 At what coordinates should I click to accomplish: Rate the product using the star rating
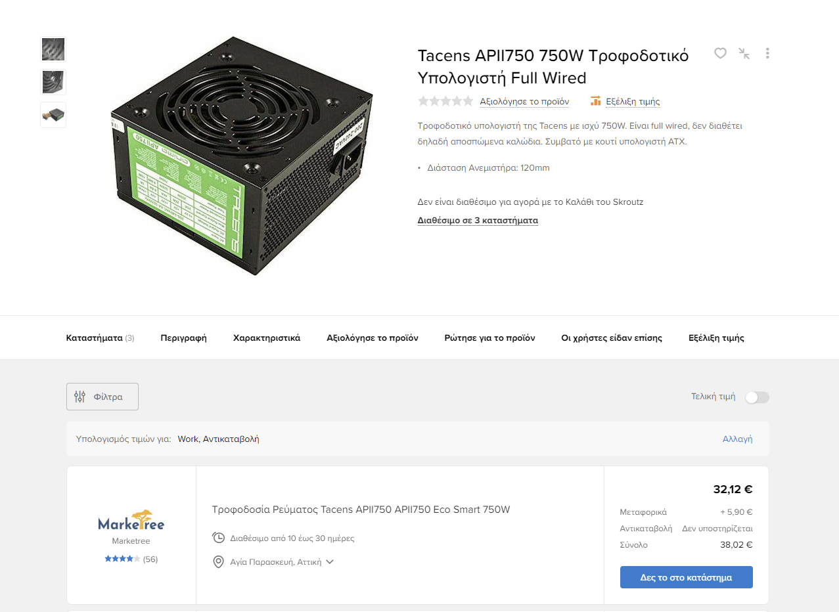coord(445,101)
